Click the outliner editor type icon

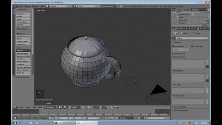(174, 10)
